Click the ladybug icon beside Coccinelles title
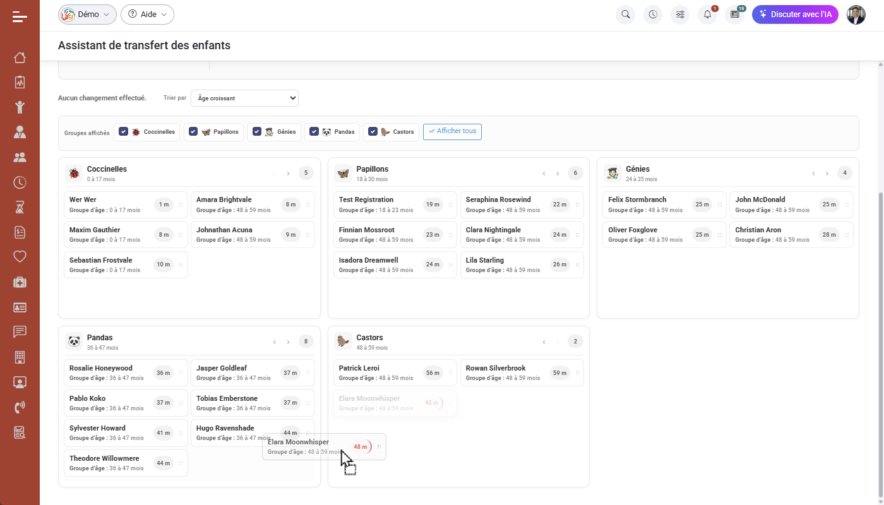884x505 pixels. click(75, 173)
